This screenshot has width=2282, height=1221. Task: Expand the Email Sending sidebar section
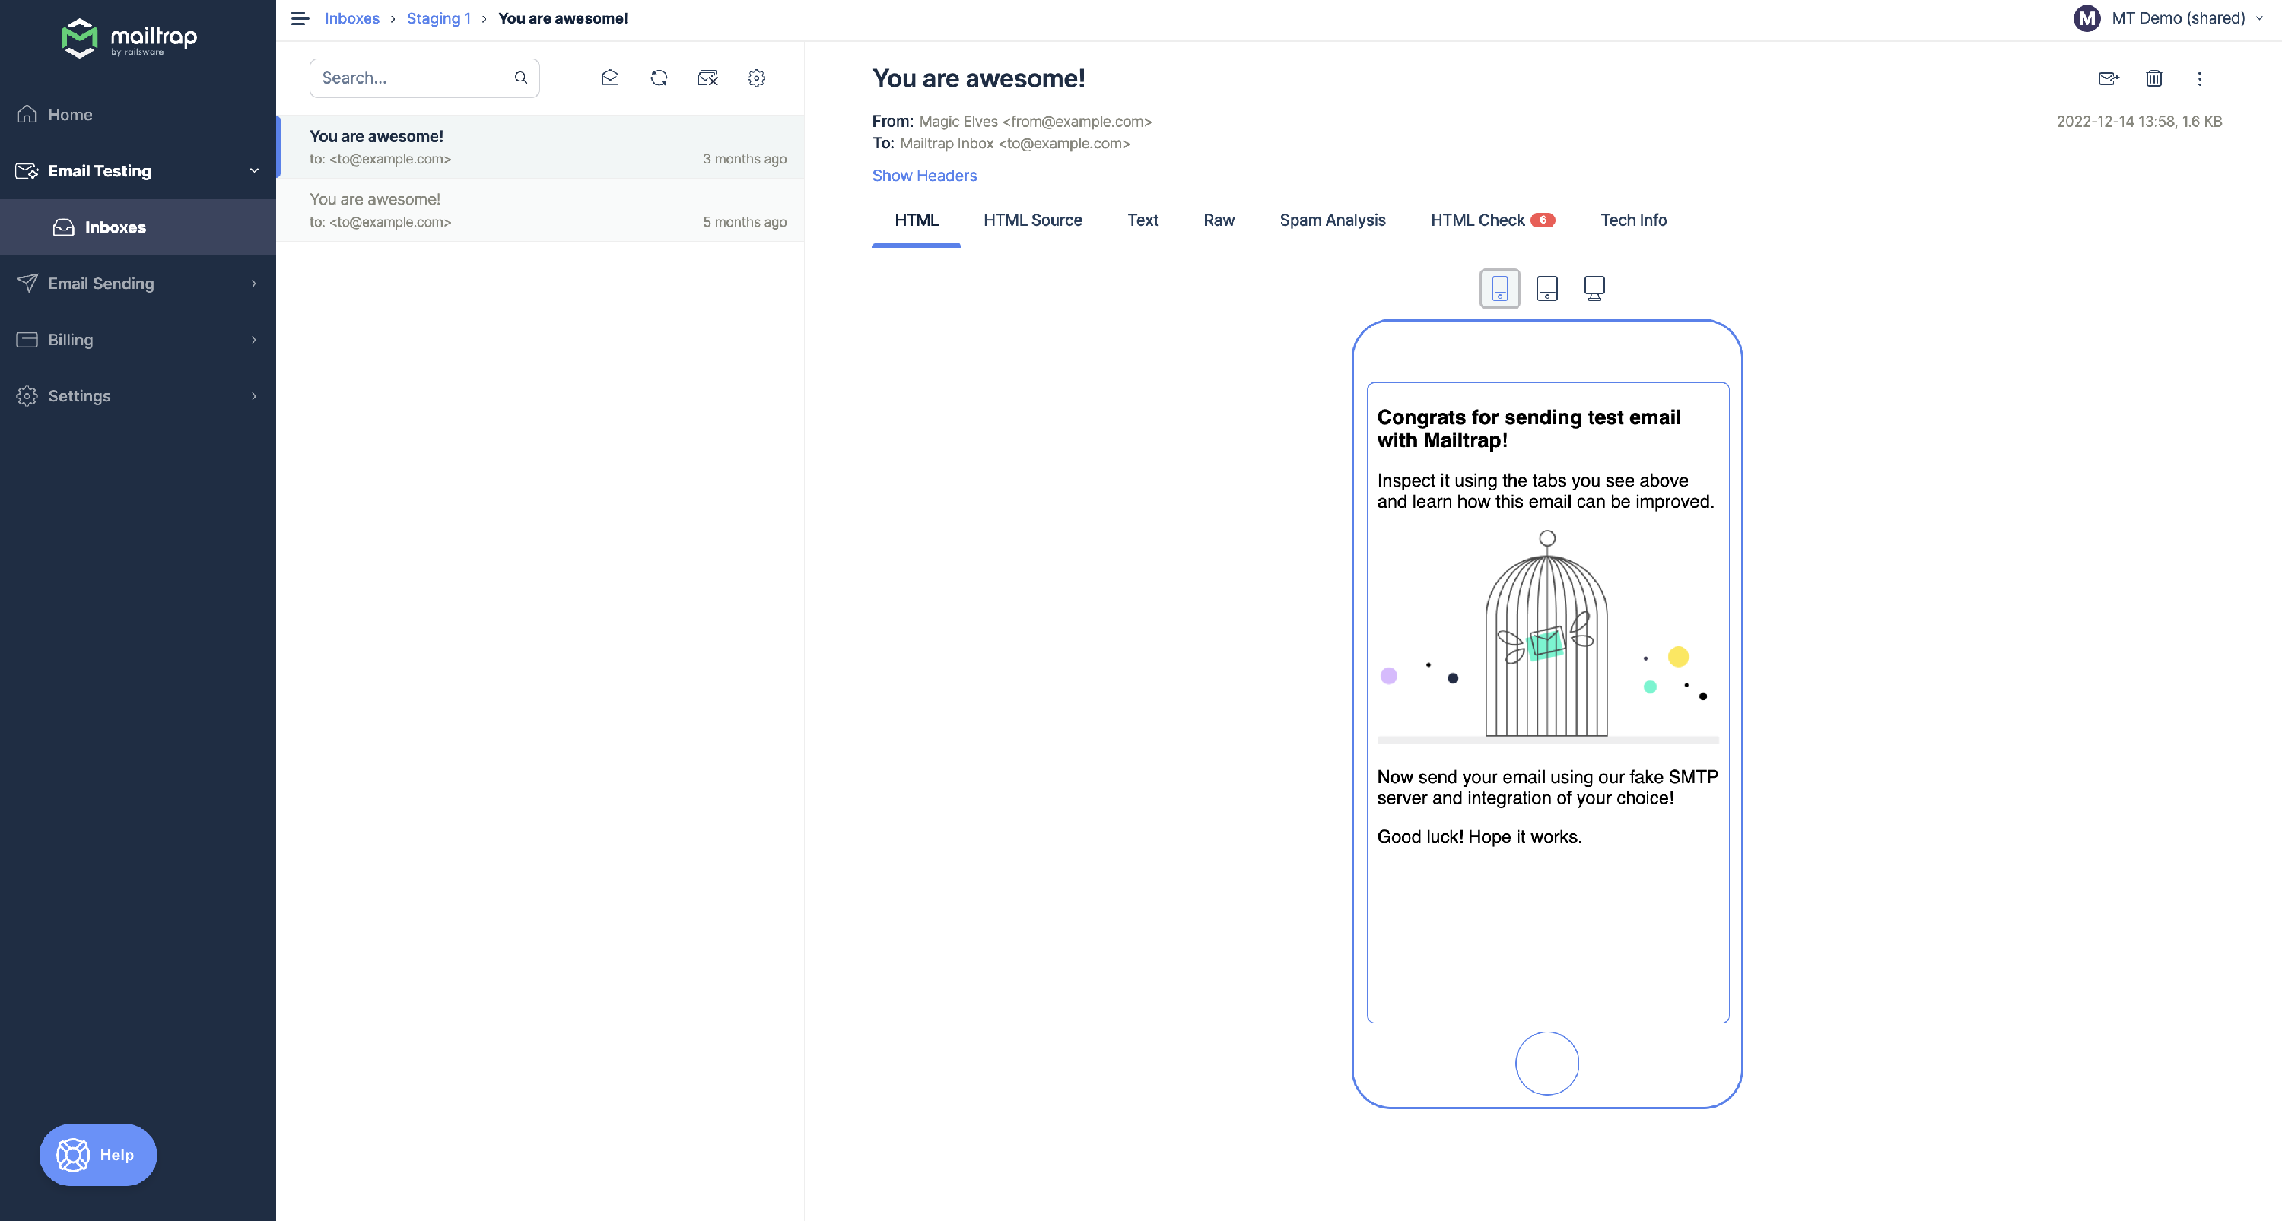coord(253,284)
